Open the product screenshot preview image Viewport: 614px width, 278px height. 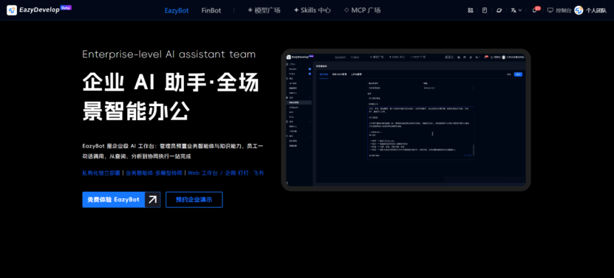pos(406,120)
